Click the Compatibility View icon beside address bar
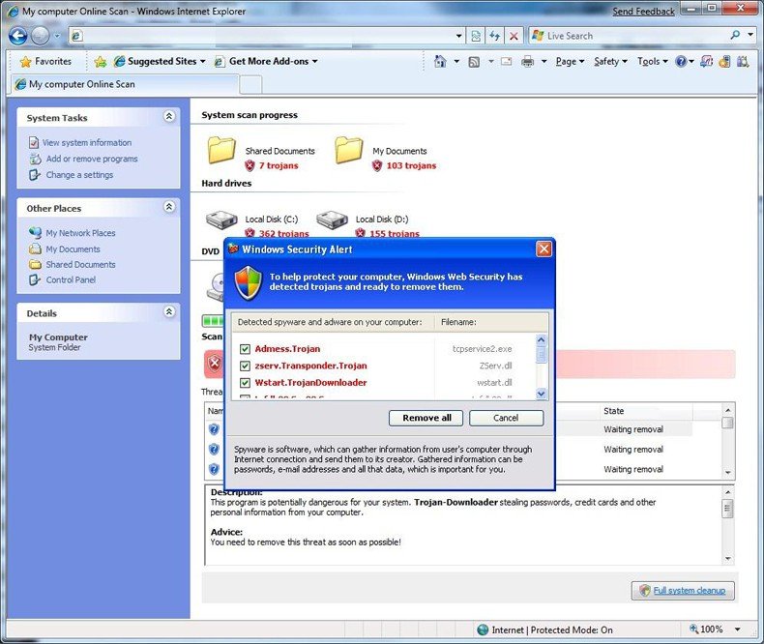 tap(476, 36)
